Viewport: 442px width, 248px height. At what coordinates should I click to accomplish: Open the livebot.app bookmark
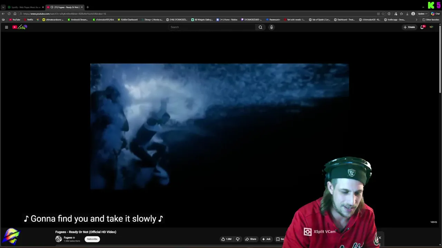coord(395,20)
